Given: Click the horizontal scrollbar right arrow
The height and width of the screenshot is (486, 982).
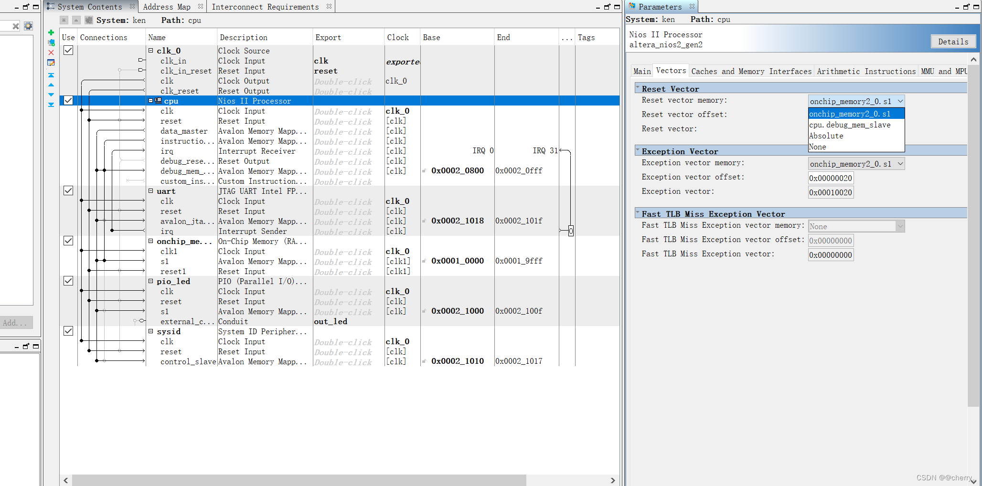Looking at the screenshot, I should 613,480.
